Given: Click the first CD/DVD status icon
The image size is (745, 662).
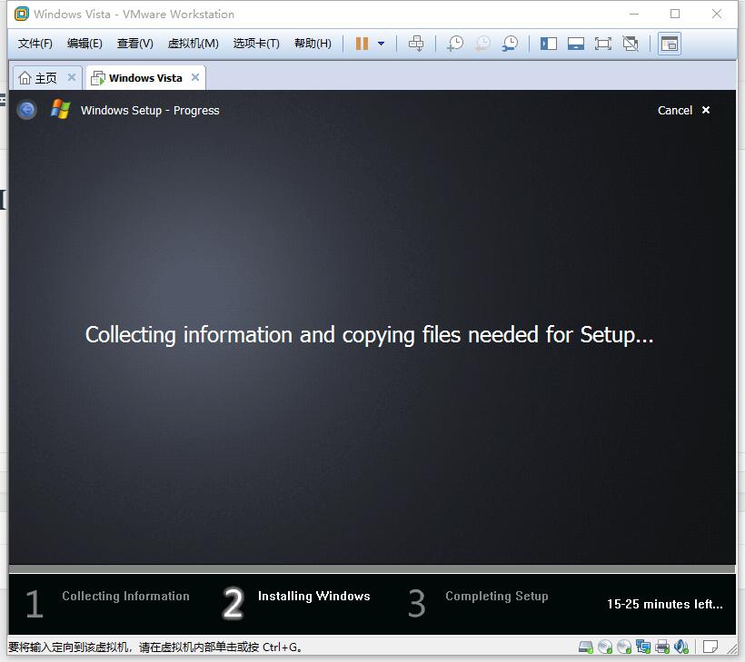Looking at the screenshot, I should [x=605, y=647].
